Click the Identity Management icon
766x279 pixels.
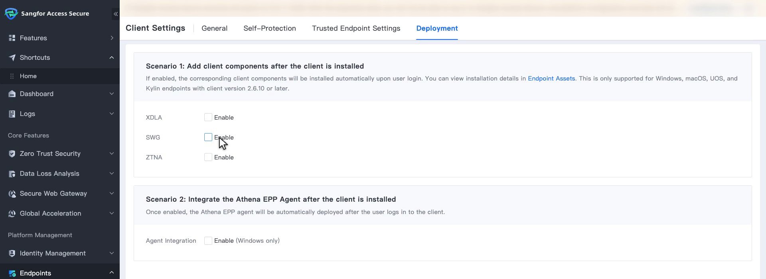[x=12, y=253]
